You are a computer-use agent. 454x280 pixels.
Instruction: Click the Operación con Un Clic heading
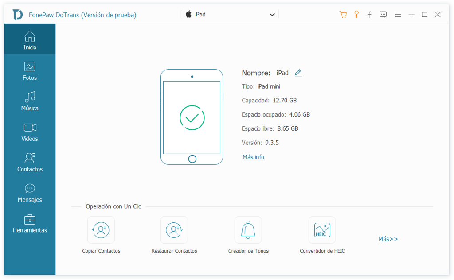113,206
